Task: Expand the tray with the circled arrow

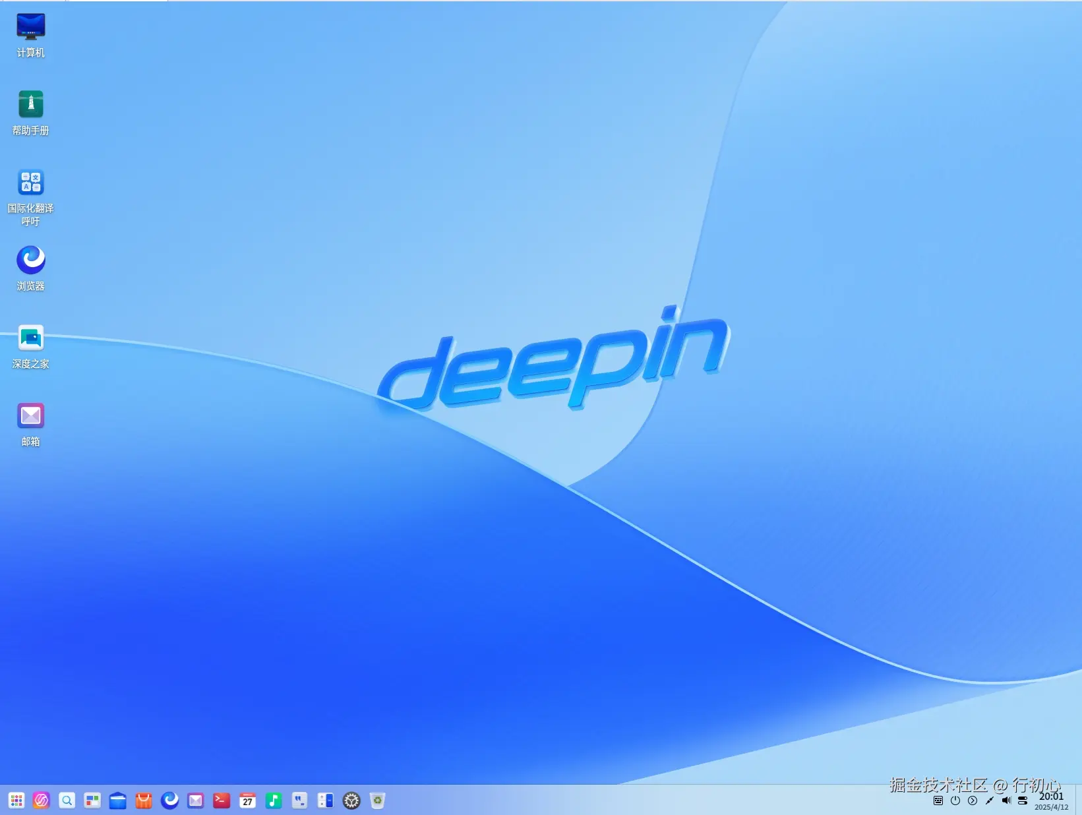Action: pos(973,800)
